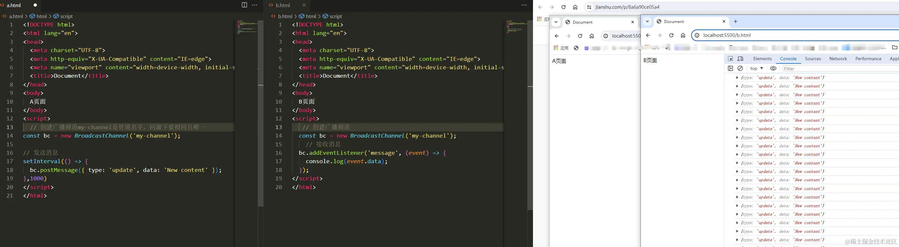
Task: Click forward arrow in jianshu.com browser window
Action: (x=552, y=7)
